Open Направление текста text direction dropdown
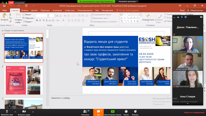The width and height of the screenshot is (206, 116). (x=101, y=15)
